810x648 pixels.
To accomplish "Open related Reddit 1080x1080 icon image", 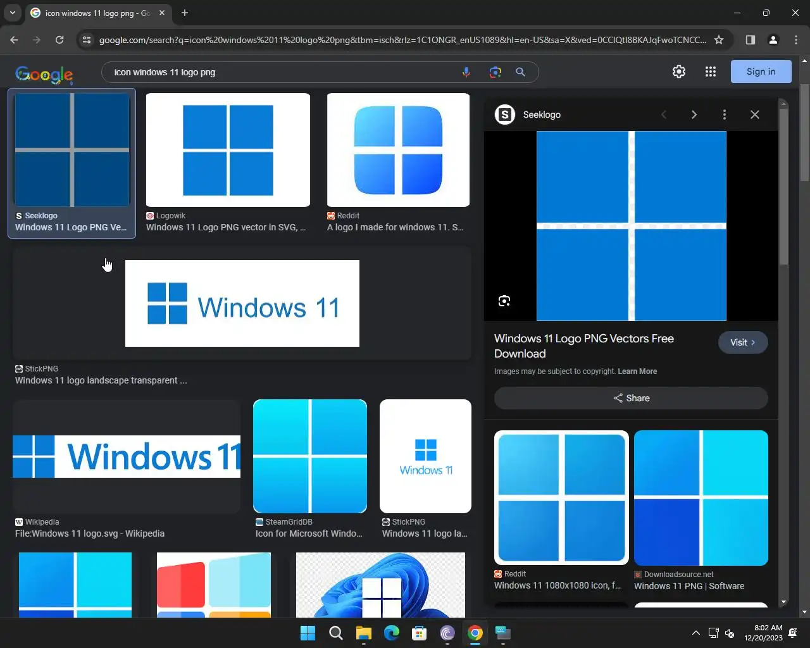I will point(561,498).
